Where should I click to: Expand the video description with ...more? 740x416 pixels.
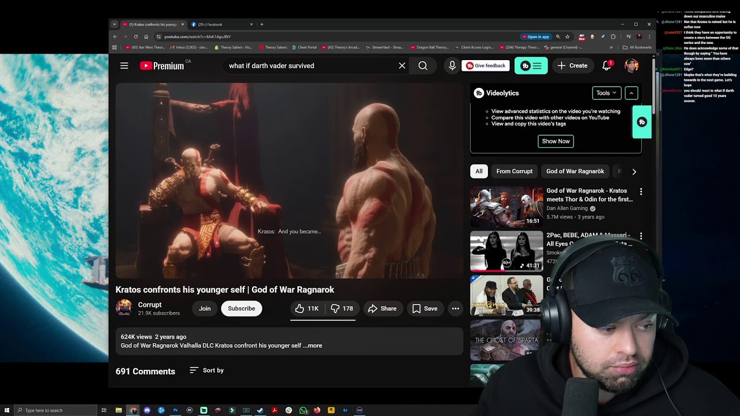coord(313,346)
